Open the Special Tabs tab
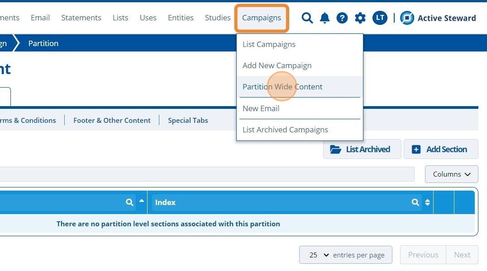The height and width of the screenshot is (271, 487). [x=188, y=121]
